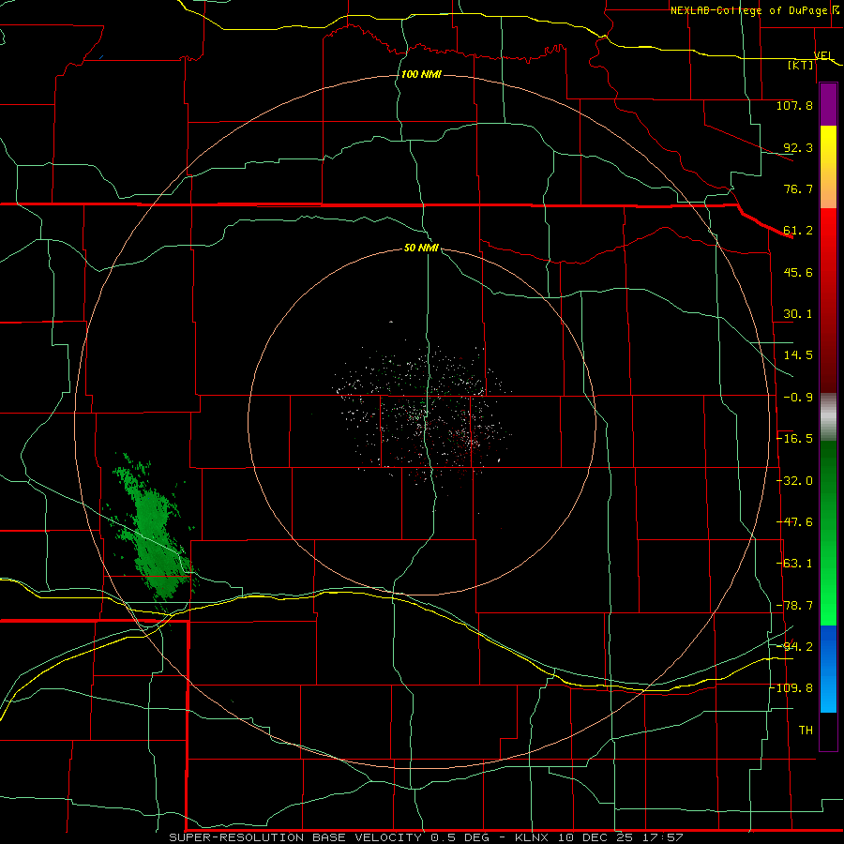
Task: Click the '50 NMI' range ring label
Action: (421, 249)
